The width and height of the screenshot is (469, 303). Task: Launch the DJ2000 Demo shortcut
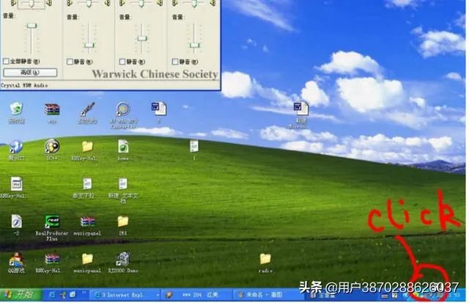[123, 259]
